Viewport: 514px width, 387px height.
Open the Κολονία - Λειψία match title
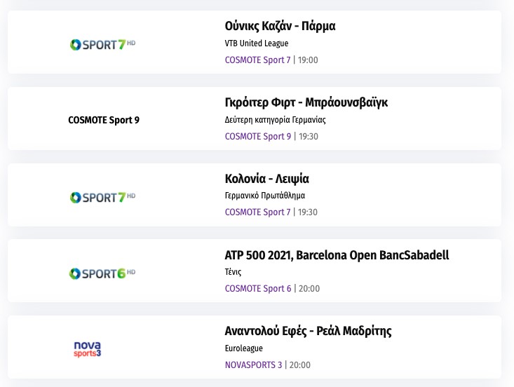coord(266,179)
